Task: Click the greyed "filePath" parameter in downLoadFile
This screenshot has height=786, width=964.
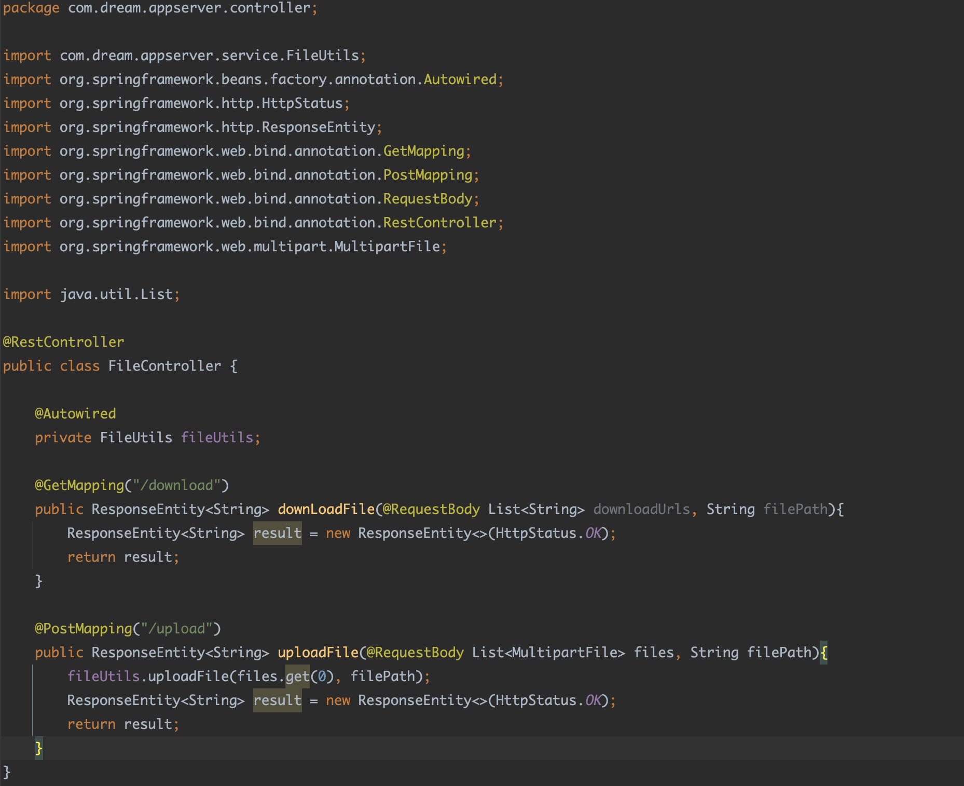Action: coord(795,509)
